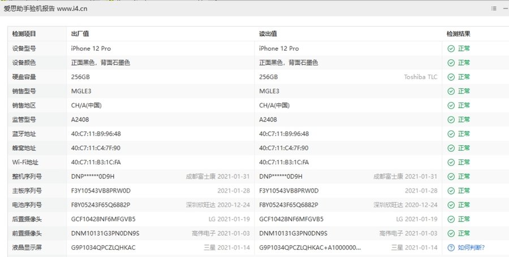Click the green check icon for 硬盘容量
This screenshot has width=509, height=257.
tap(451, 77)
